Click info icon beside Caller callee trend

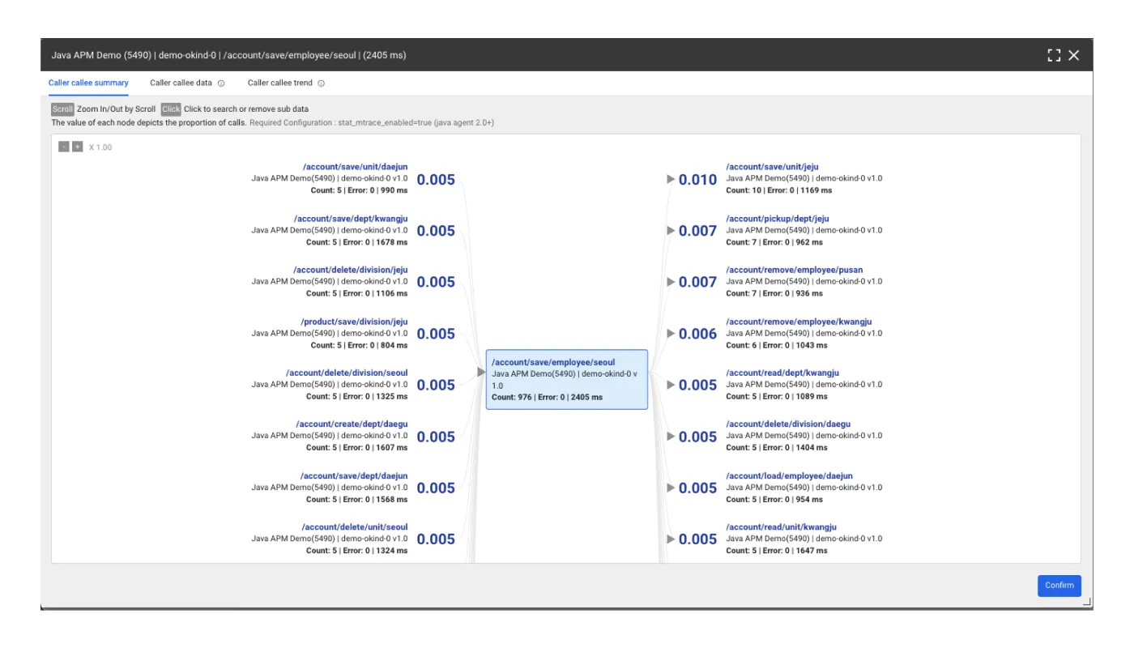pos(321,83)
